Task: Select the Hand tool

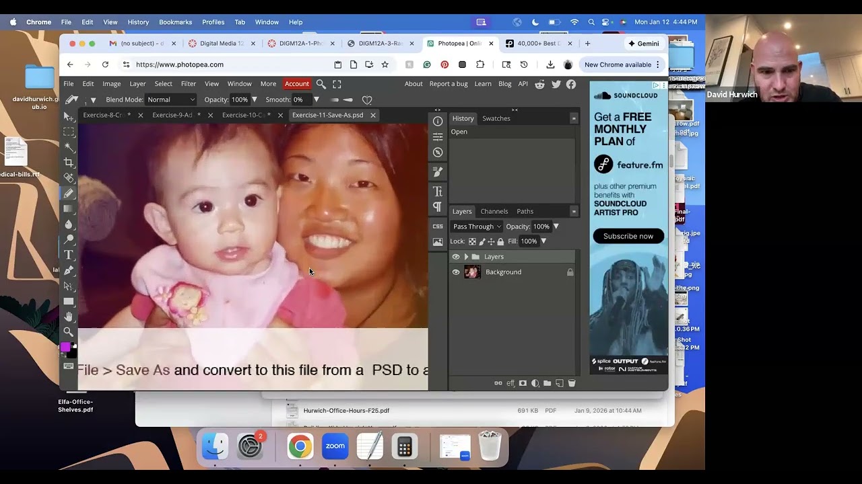Action: 69,317
